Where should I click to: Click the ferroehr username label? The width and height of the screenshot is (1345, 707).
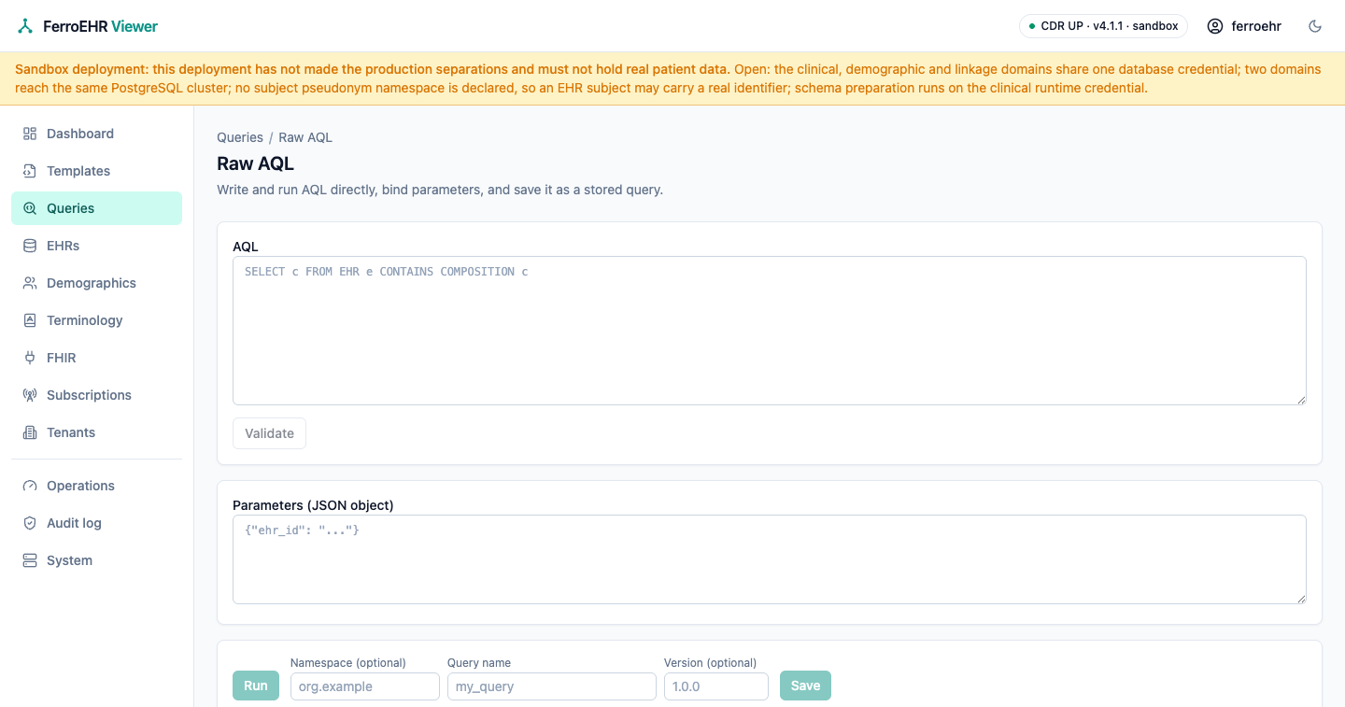tap(1256, 26)
